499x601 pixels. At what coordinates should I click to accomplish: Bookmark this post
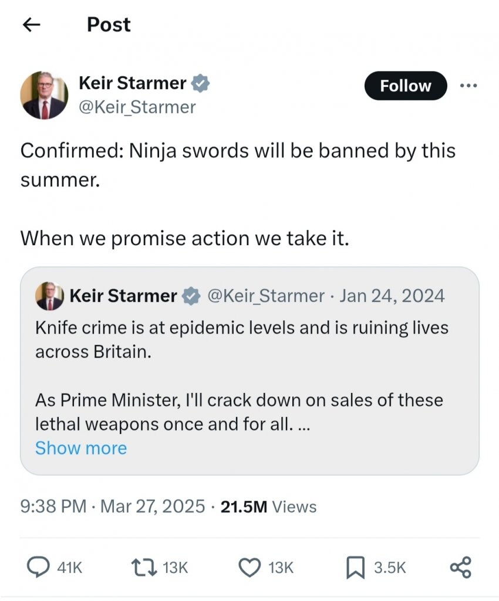tap(355, 567)
